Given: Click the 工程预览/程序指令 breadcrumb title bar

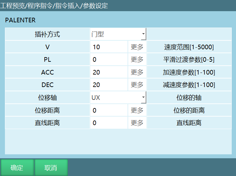Looking at the screenshot, I should (x=54, y=6).
